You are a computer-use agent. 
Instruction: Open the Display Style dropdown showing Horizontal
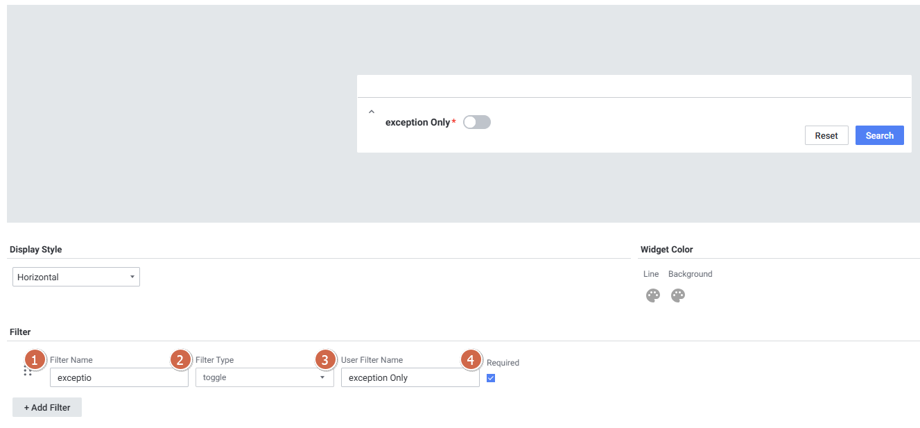[76, 277]
